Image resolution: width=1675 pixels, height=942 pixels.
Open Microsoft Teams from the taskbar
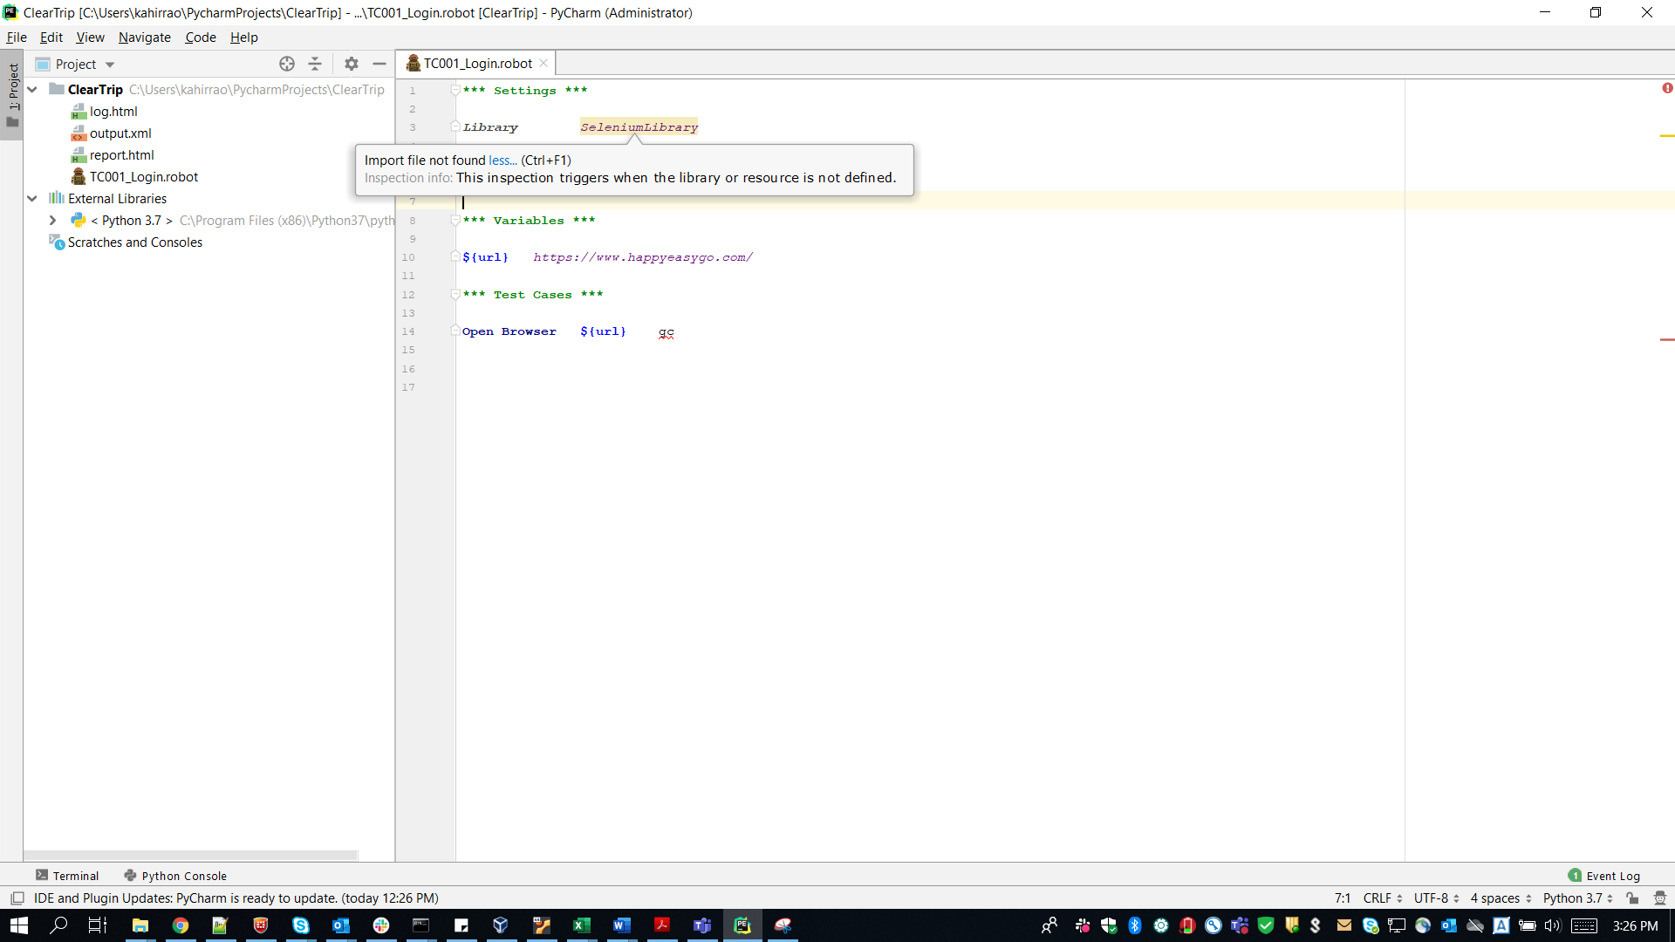702,925
